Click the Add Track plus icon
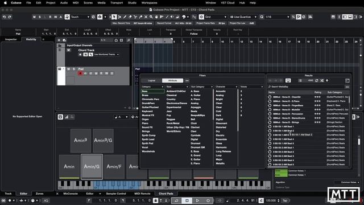This screenshot has width=364, height=205. pyautogui.click(x=59, y=40)
